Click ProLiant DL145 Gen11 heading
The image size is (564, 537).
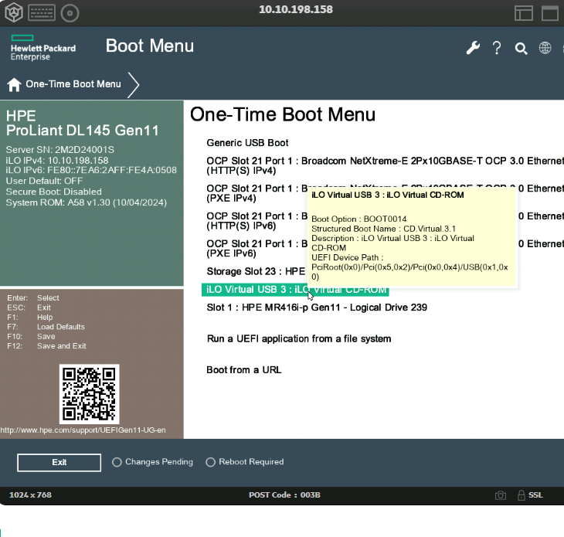[x=83, y=131]
